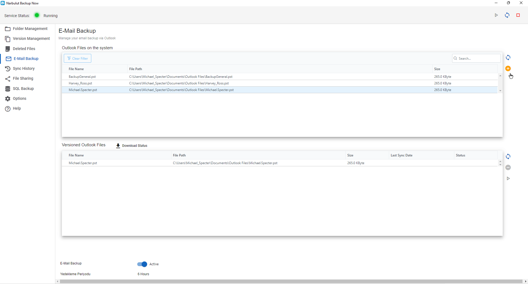Viewport: 528px width, 284px height.
Task: Click horizontal scrollbar right arrow
Action: [x=526, y=281]
